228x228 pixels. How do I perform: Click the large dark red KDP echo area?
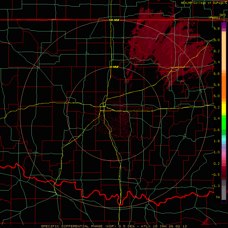point(170,48)
